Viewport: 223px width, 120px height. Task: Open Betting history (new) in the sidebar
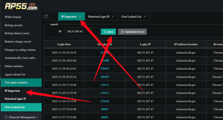coord(17,33)
